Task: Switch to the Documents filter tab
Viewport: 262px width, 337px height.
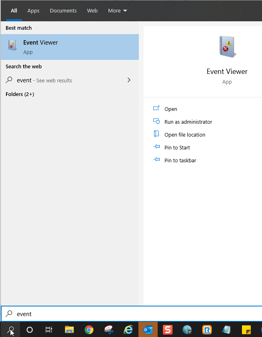Action: pos(63,10)
